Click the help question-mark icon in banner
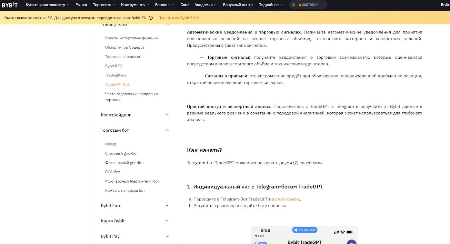The image size is (450, 244). (151, 18)
